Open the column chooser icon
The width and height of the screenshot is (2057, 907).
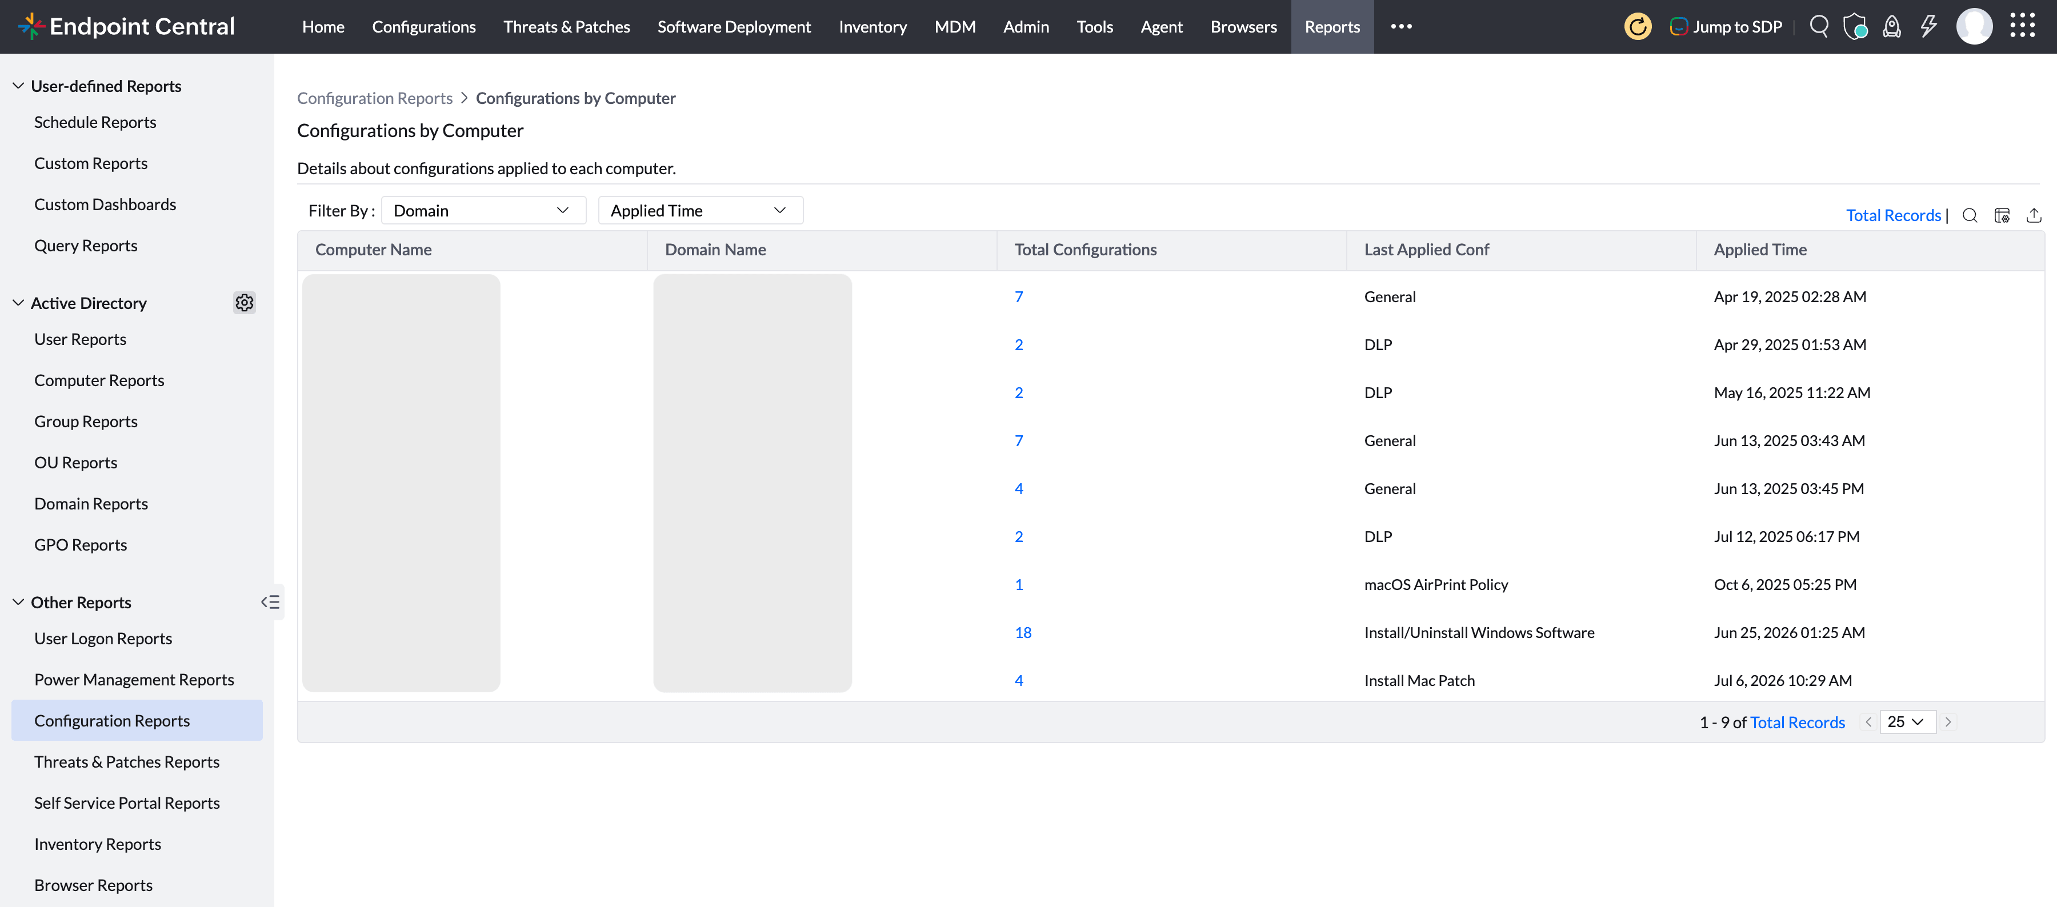(2002, 215)
